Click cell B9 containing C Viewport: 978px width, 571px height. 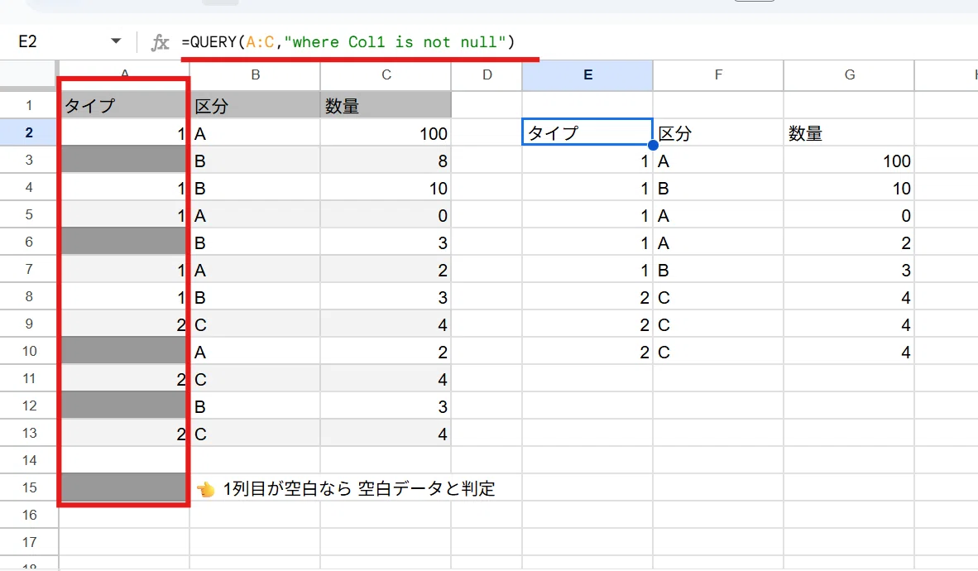[255, 324]
